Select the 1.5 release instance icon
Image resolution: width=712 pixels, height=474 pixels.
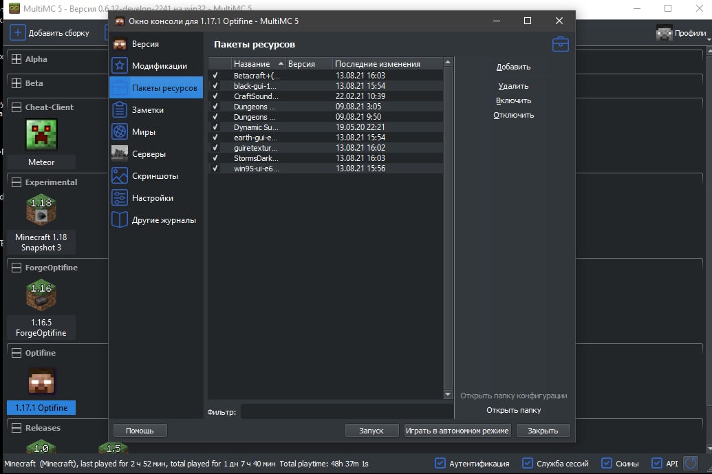114,446
